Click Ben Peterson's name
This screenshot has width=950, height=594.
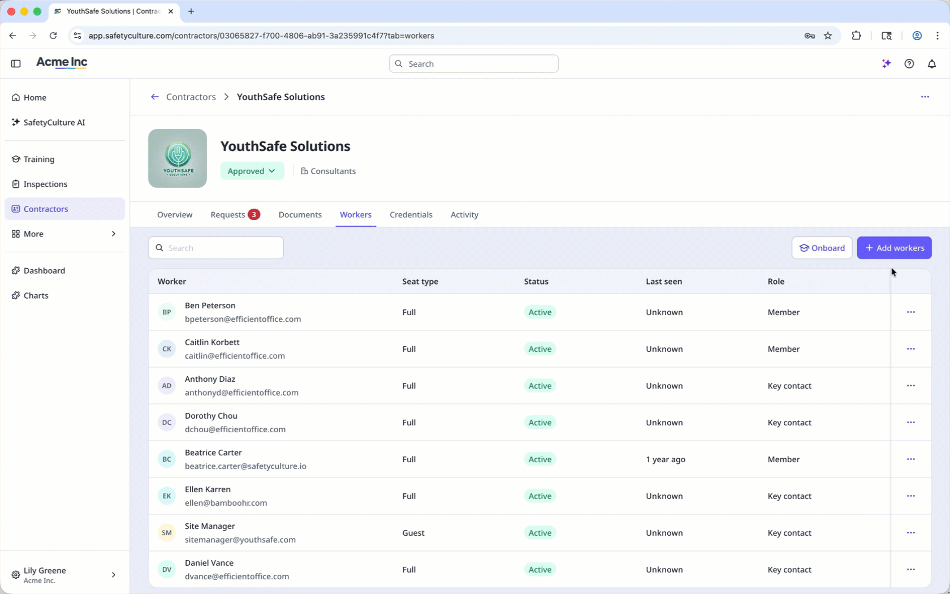point(210,305)
